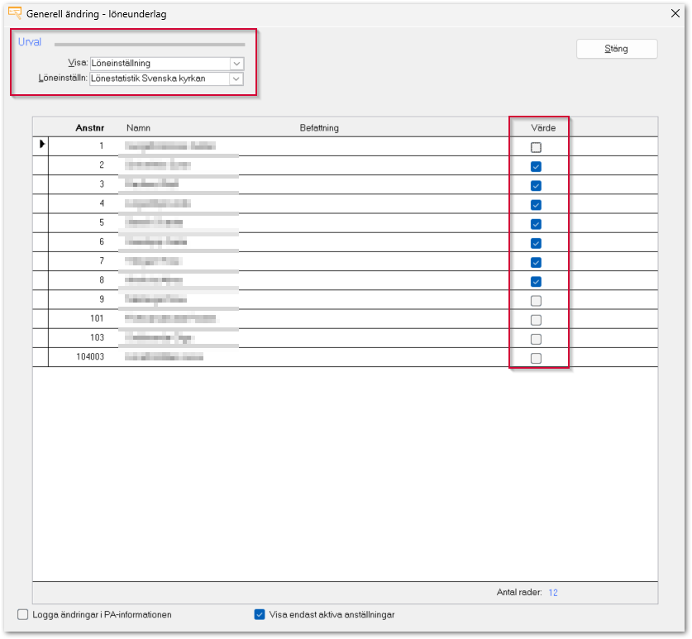Check Värde box for Anstnr 101
Image resolution: width=692 pixels, height=639 pixels.
coord(536,320)
